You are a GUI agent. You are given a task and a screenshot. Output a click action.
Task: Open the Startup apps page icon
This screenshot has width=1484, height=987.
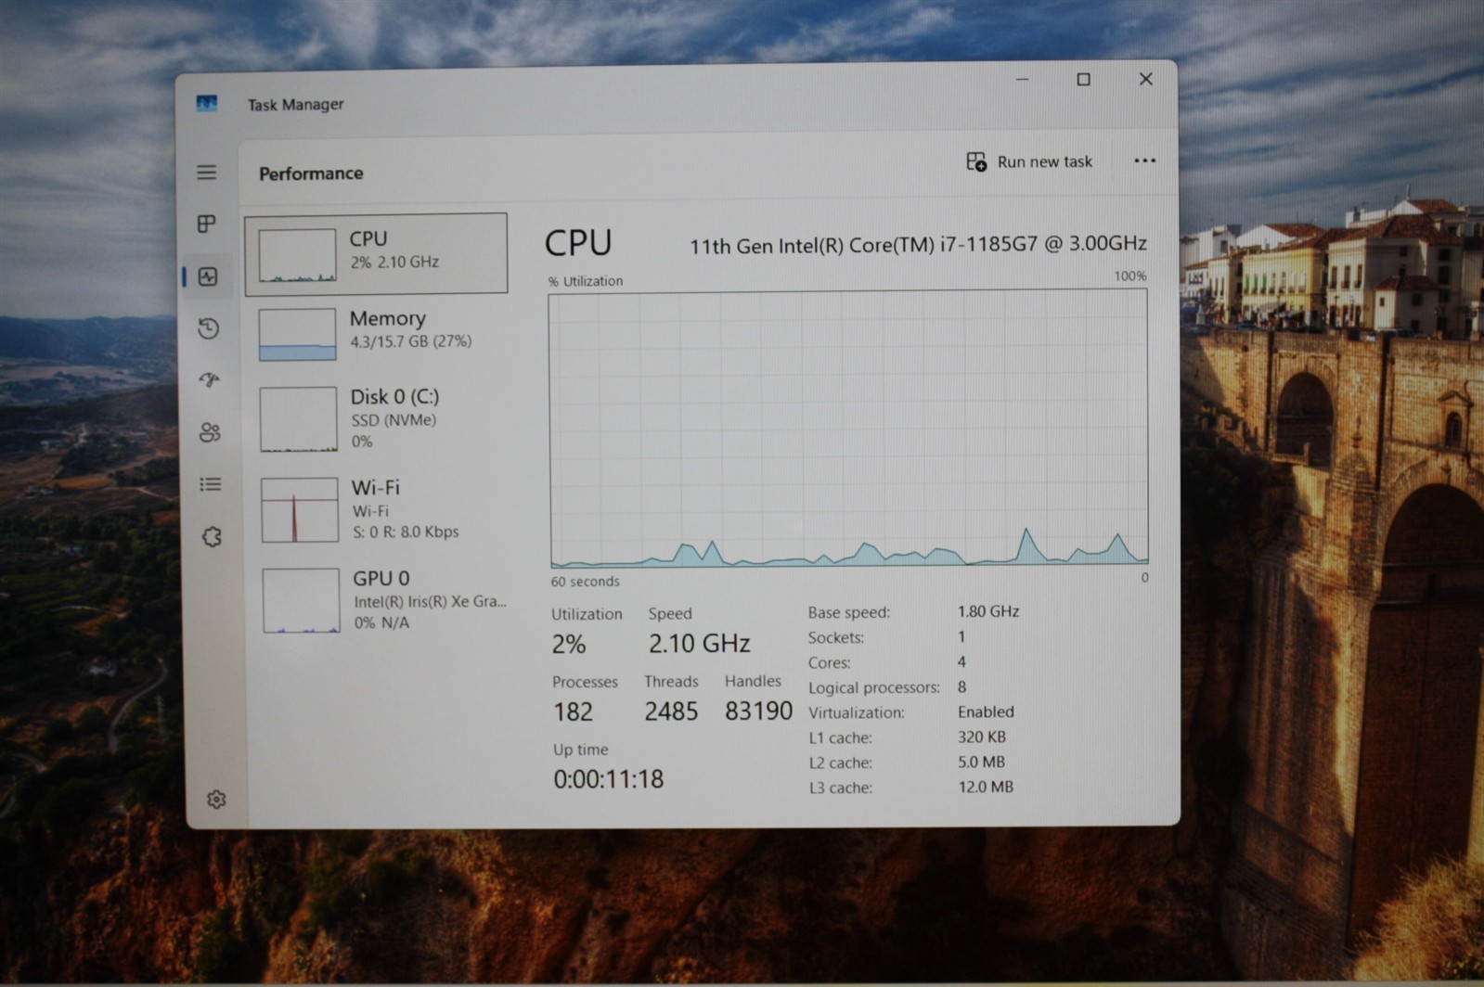coord(210,379)
